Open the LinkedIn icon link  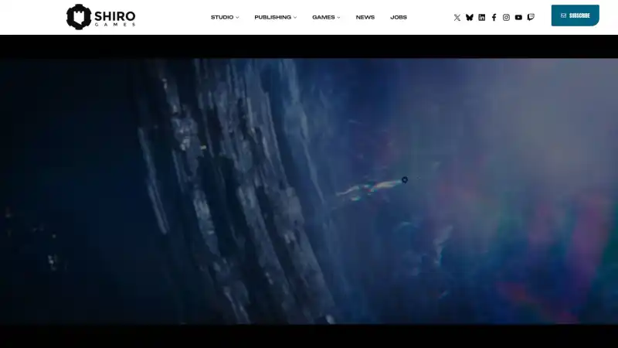point(481,17)
